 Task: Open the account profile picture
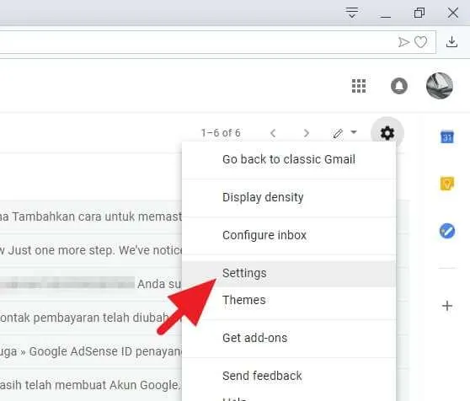coord(440,86)
